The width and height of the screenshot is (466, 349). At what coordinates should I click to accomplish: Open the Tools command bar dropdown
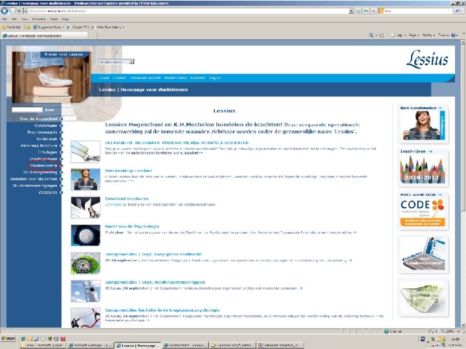(x=443, y=35)
